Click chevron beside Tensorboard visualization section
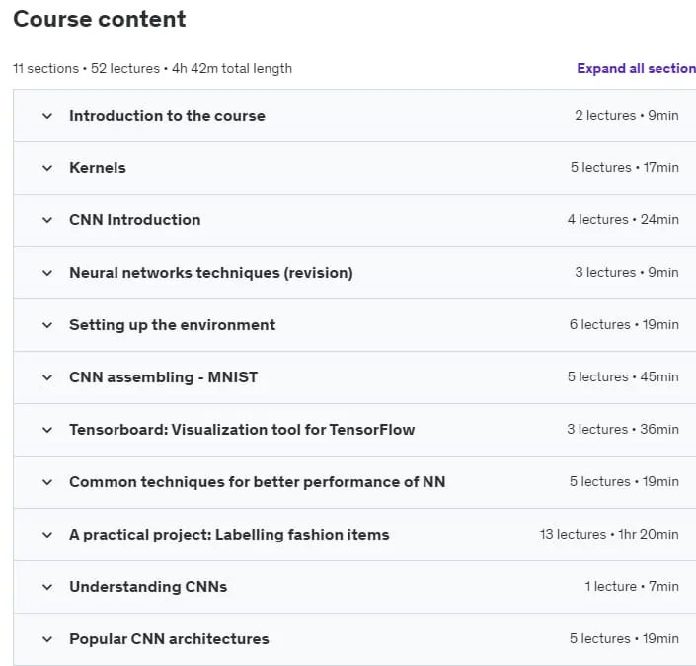Screen dimensions: 696x666 pyautogui.click(x=47, y=431)
